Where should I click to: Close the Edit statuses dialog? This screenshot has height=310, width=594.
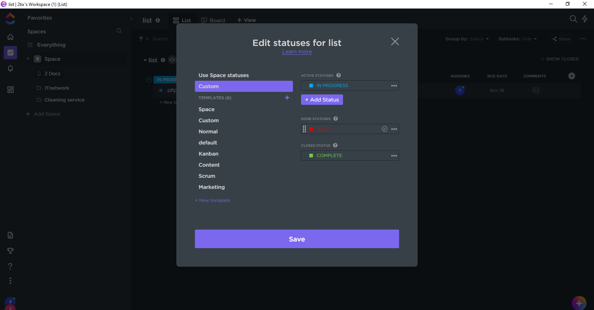395,41
